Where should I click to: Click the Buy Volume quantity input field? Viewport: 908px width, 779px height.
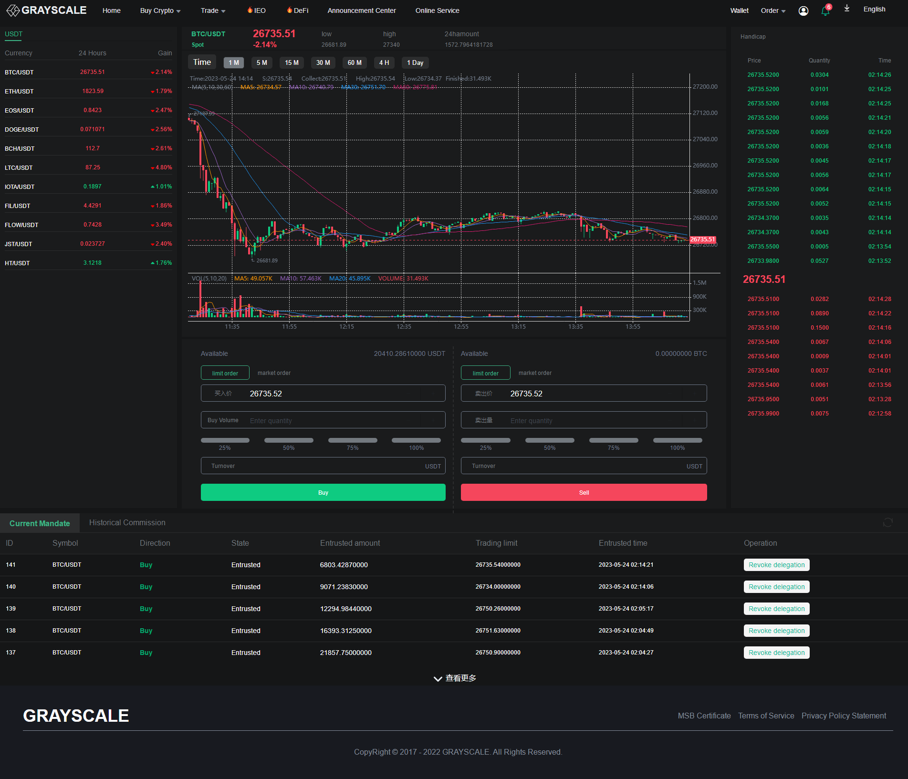coord(334,420)
